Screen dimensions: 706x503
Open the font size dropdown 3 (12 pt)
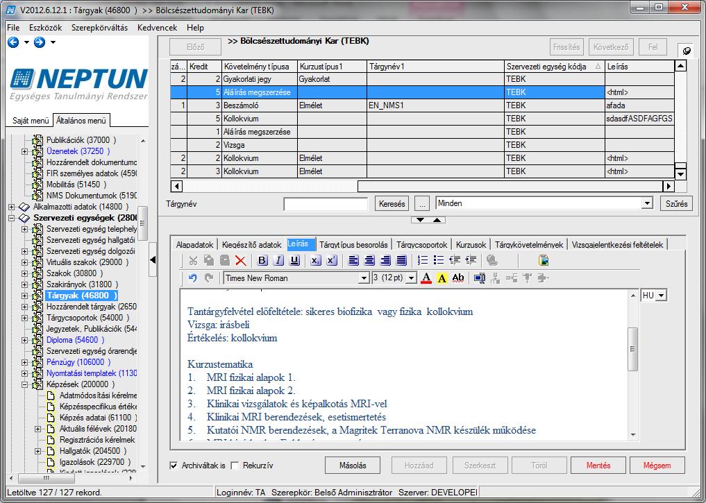(411, 278)
